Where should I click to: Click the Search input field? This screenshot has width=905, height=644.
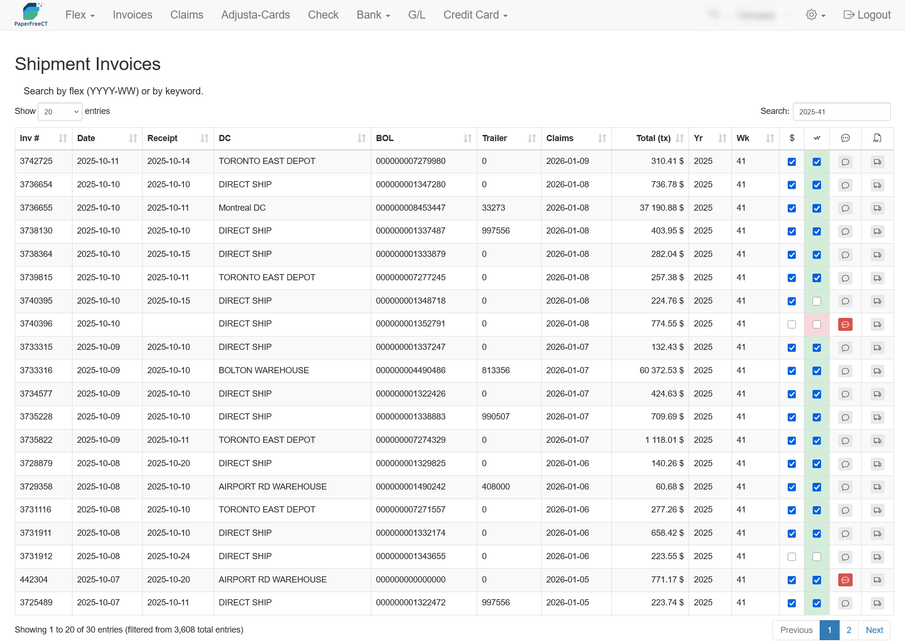click(841, 112)
